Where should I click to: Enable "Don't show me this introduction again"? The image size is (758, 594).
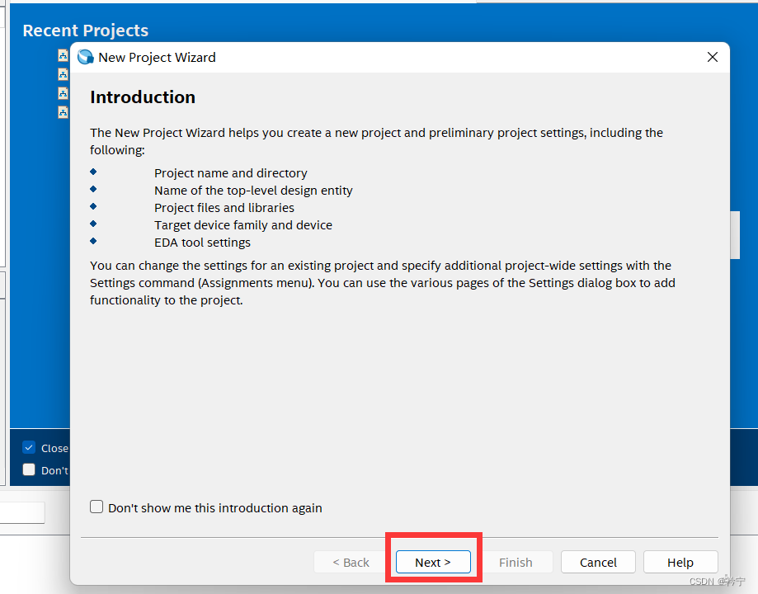tap(97, 507)
